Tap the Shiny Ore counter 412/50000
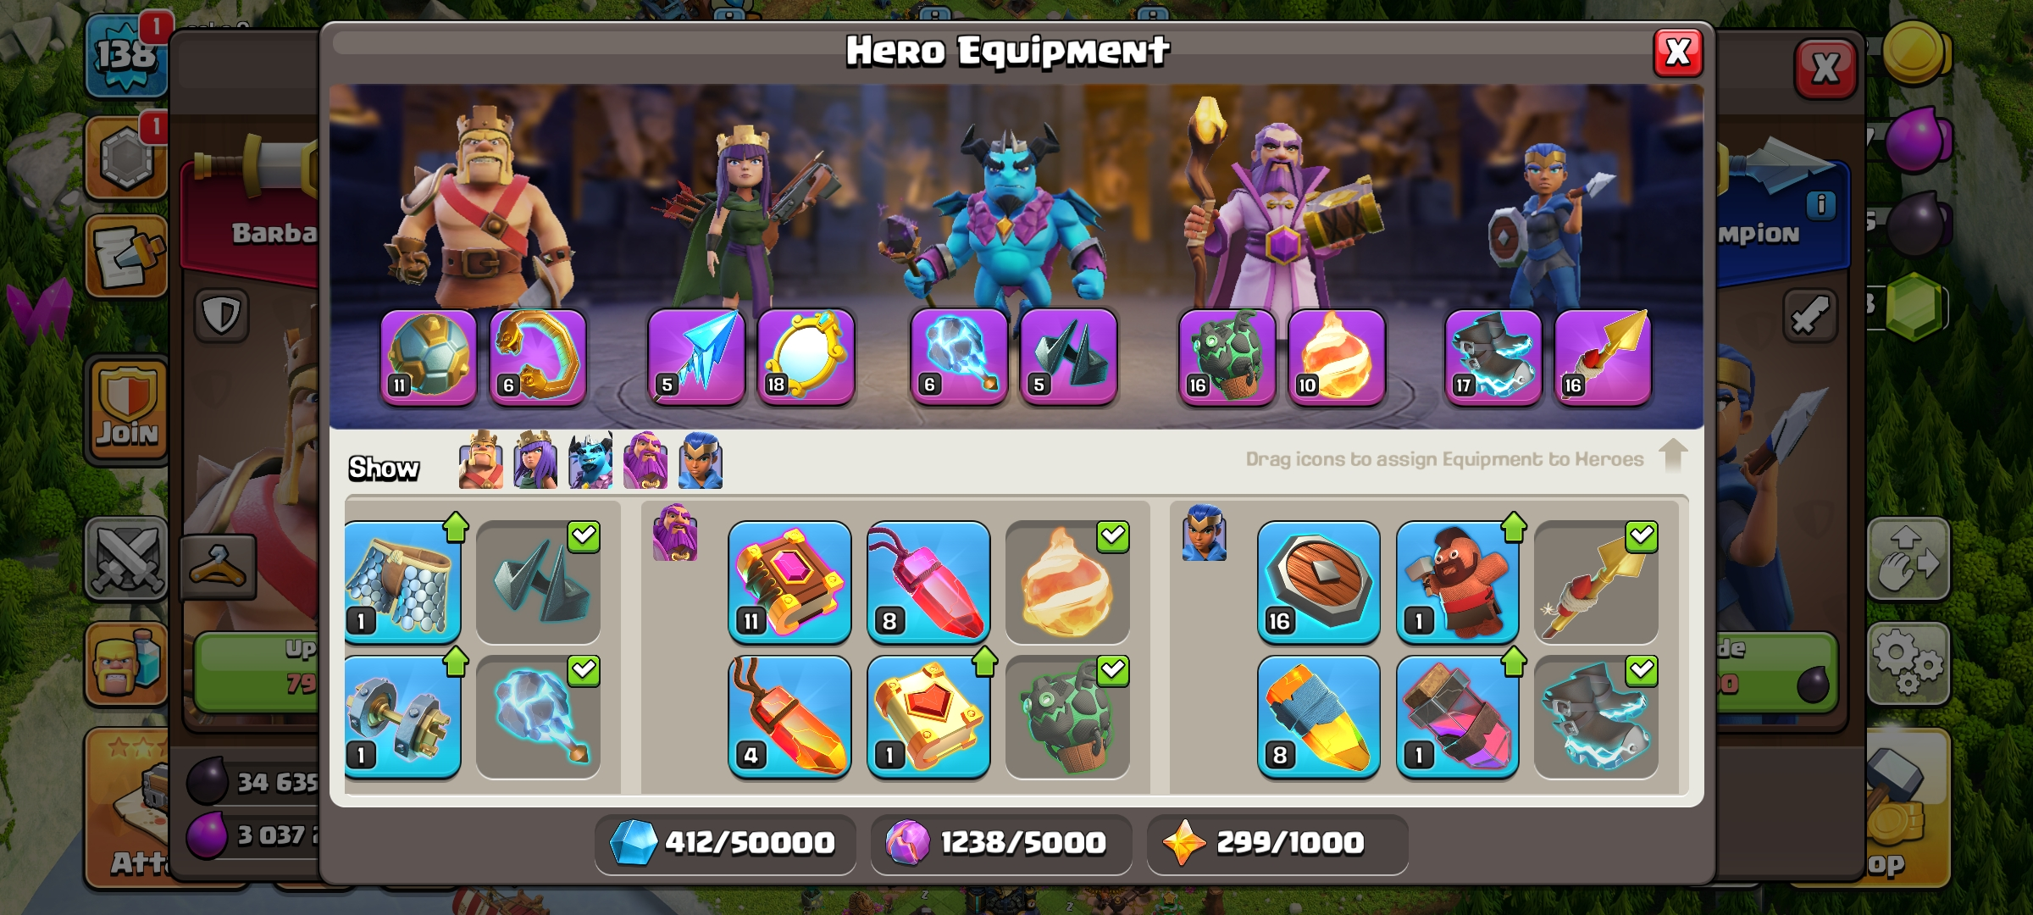2033x915 pixels. (x=725, y=843)
